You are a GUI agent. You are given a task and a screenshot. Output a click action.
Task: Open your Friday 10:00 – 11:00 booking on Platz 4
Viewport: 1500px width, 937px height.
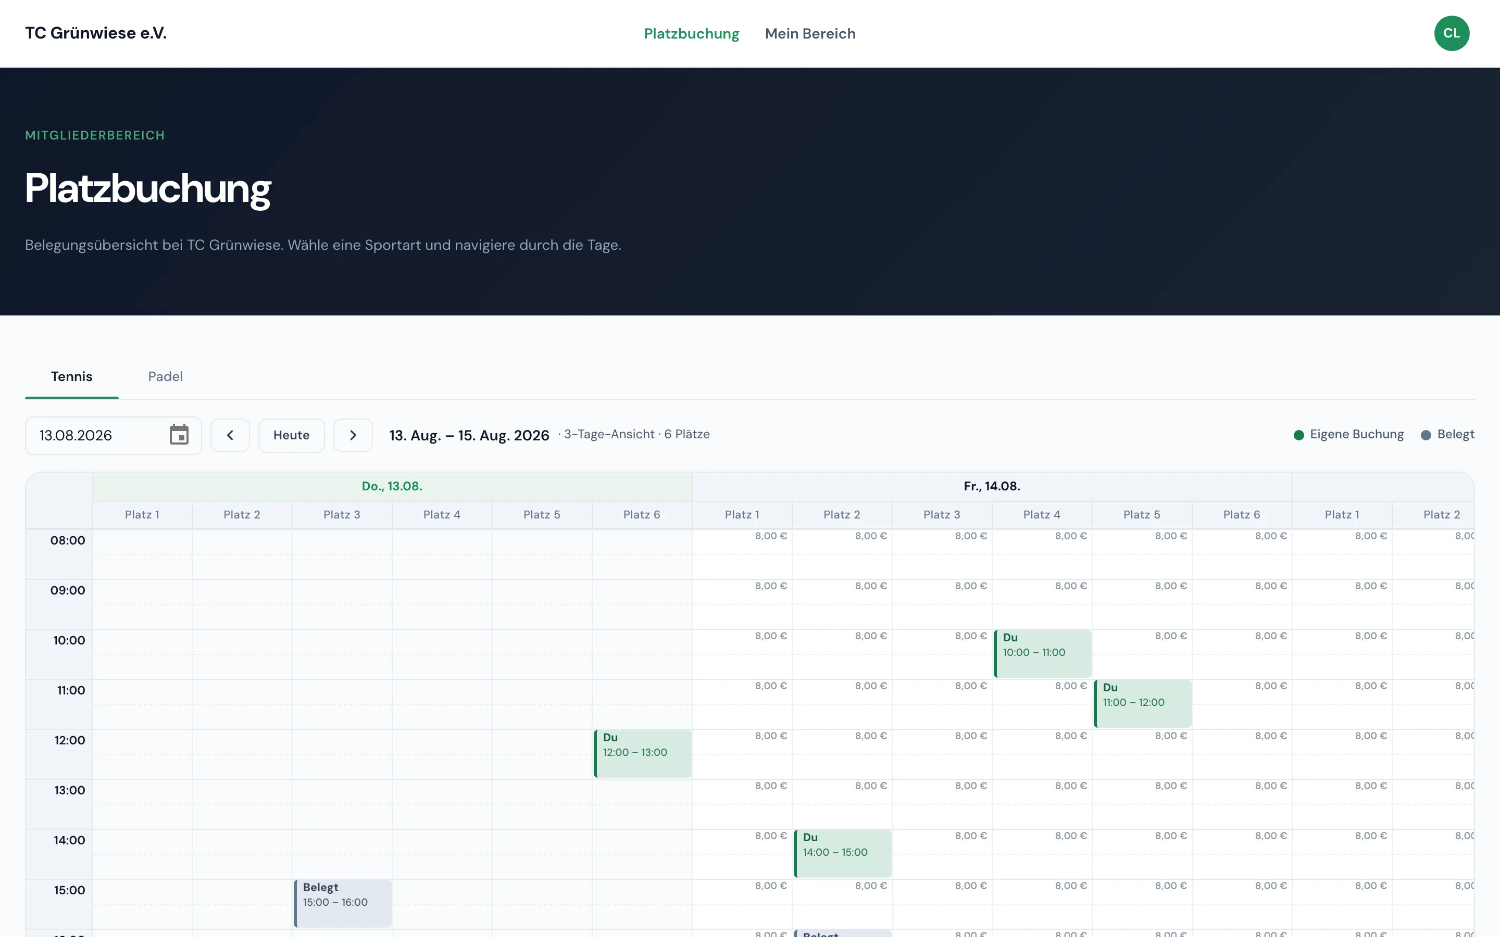tap(1043, 654)
